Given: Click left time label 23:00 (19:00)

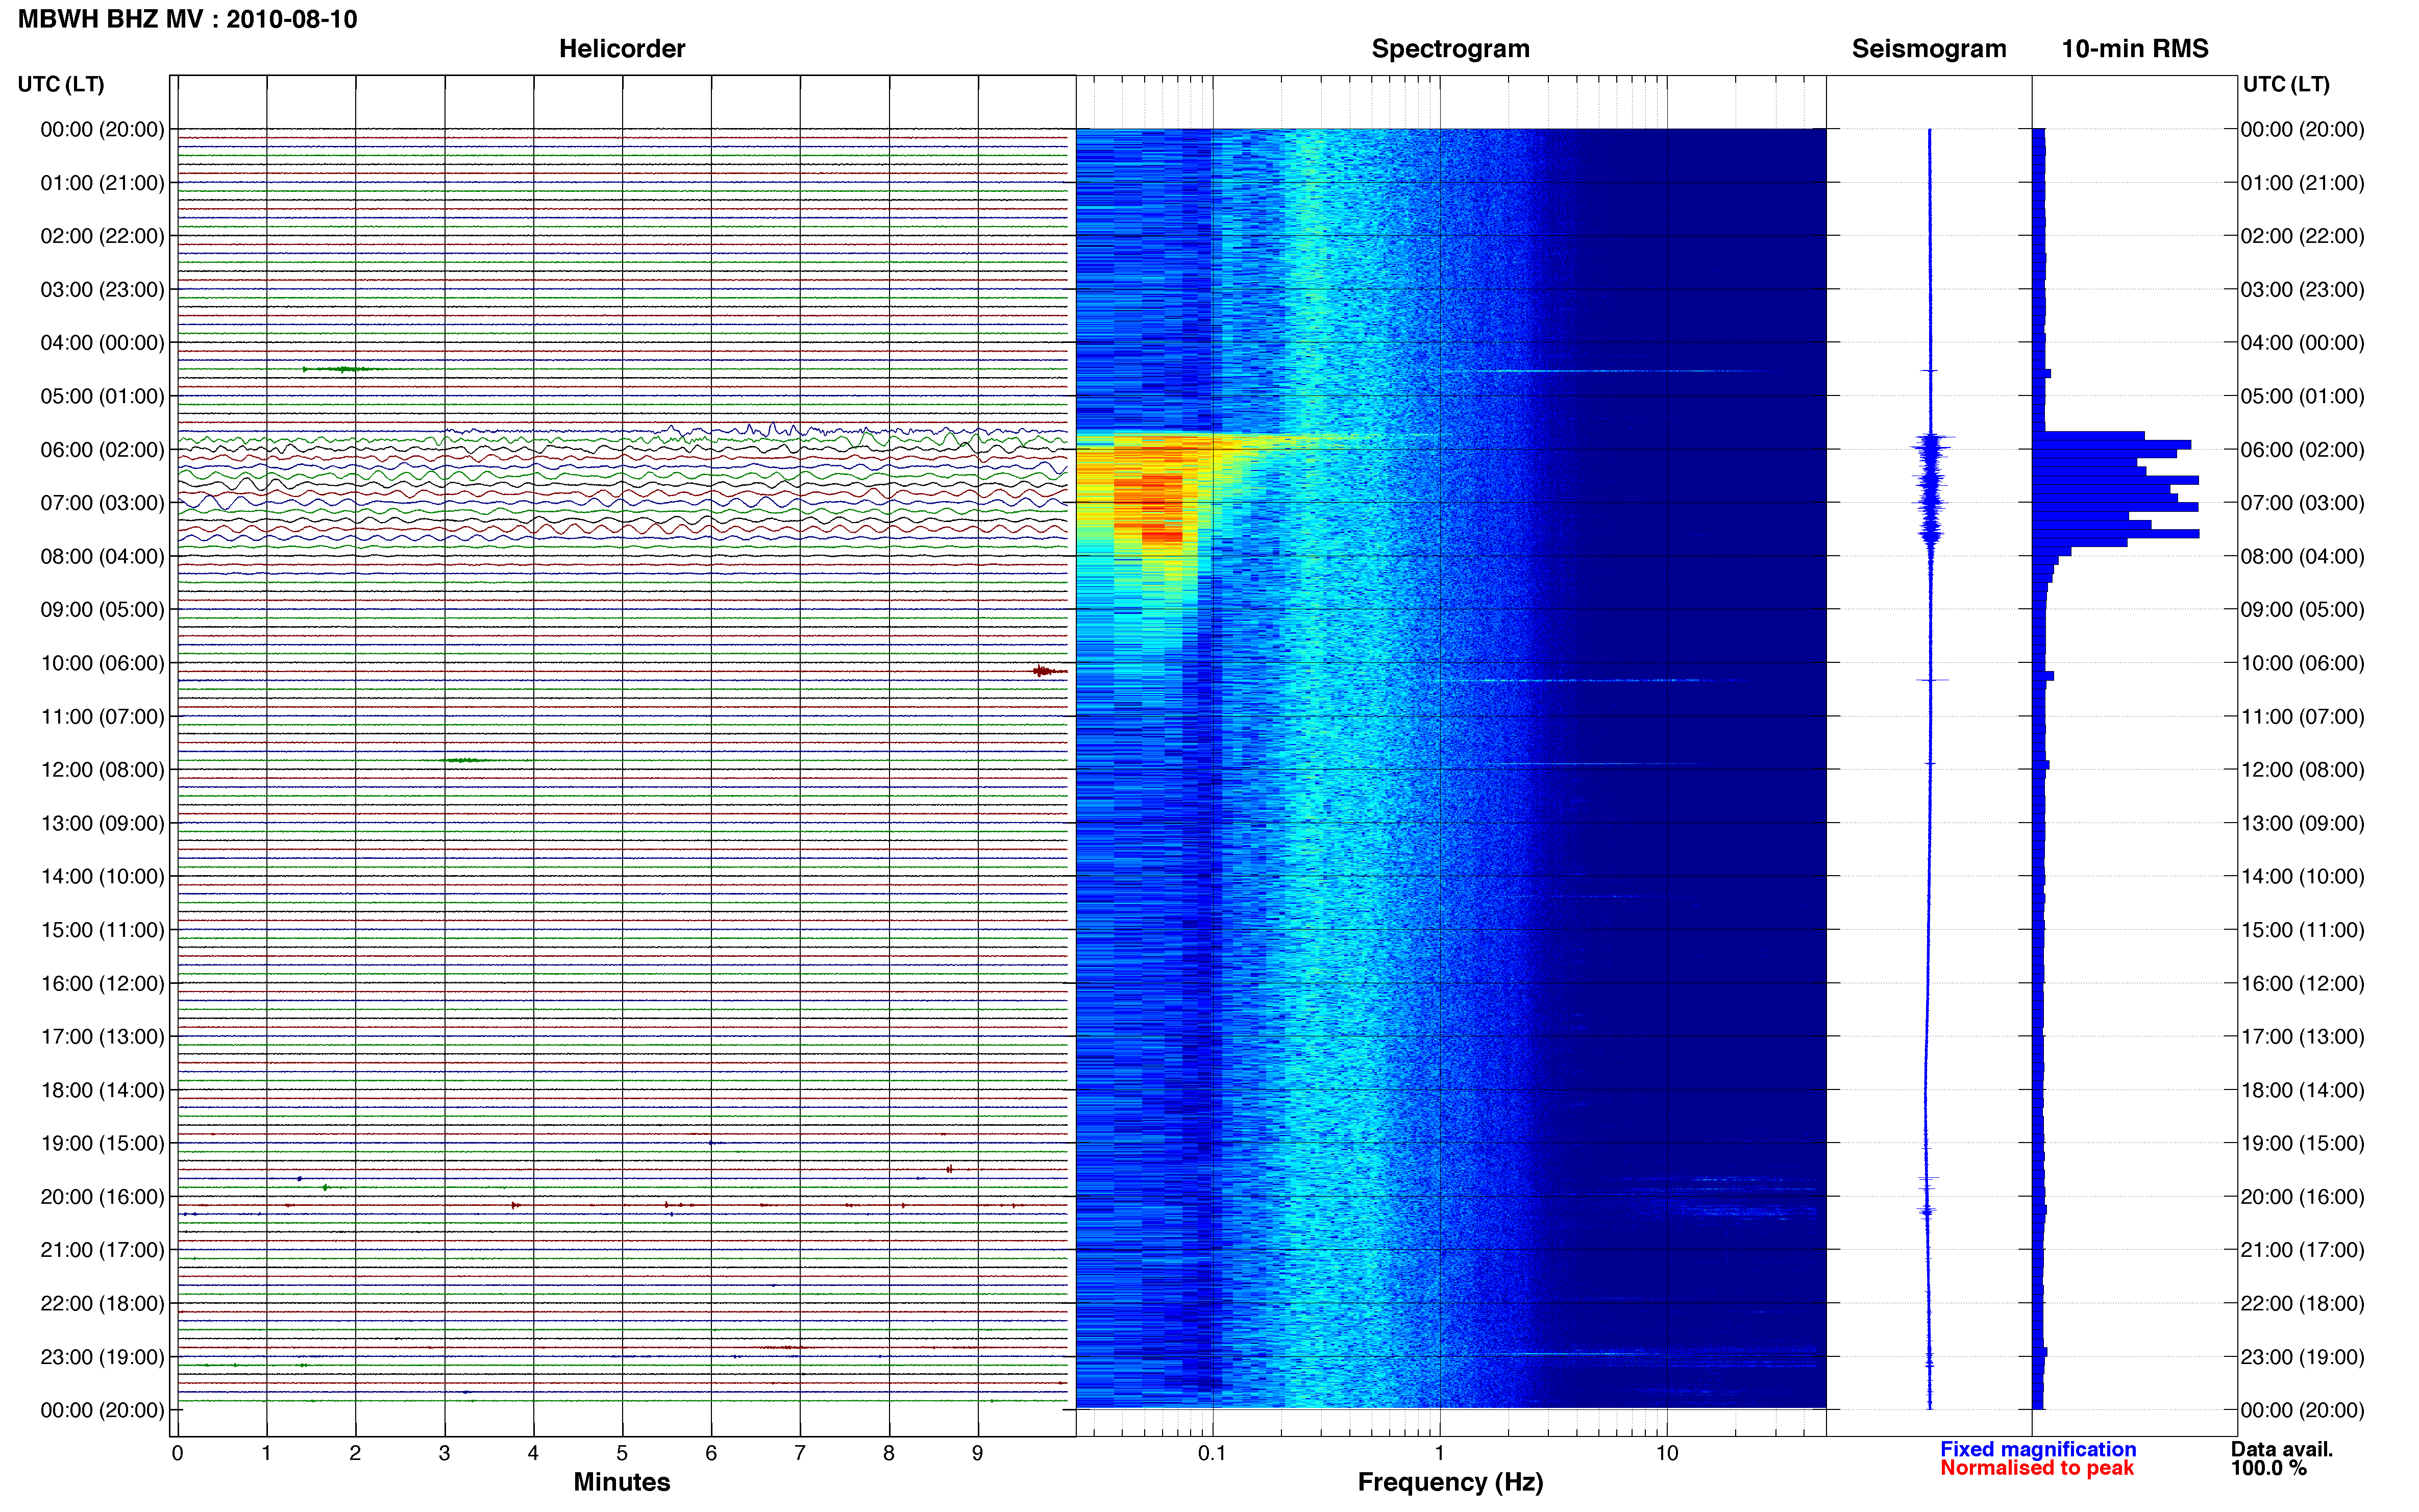Looking at the screenshot, I should click(x=102, y=1356).
